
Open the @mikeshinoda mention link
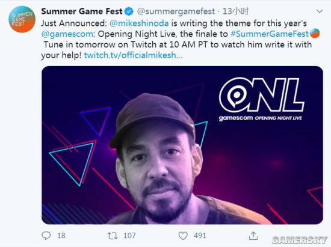point(139,23)
